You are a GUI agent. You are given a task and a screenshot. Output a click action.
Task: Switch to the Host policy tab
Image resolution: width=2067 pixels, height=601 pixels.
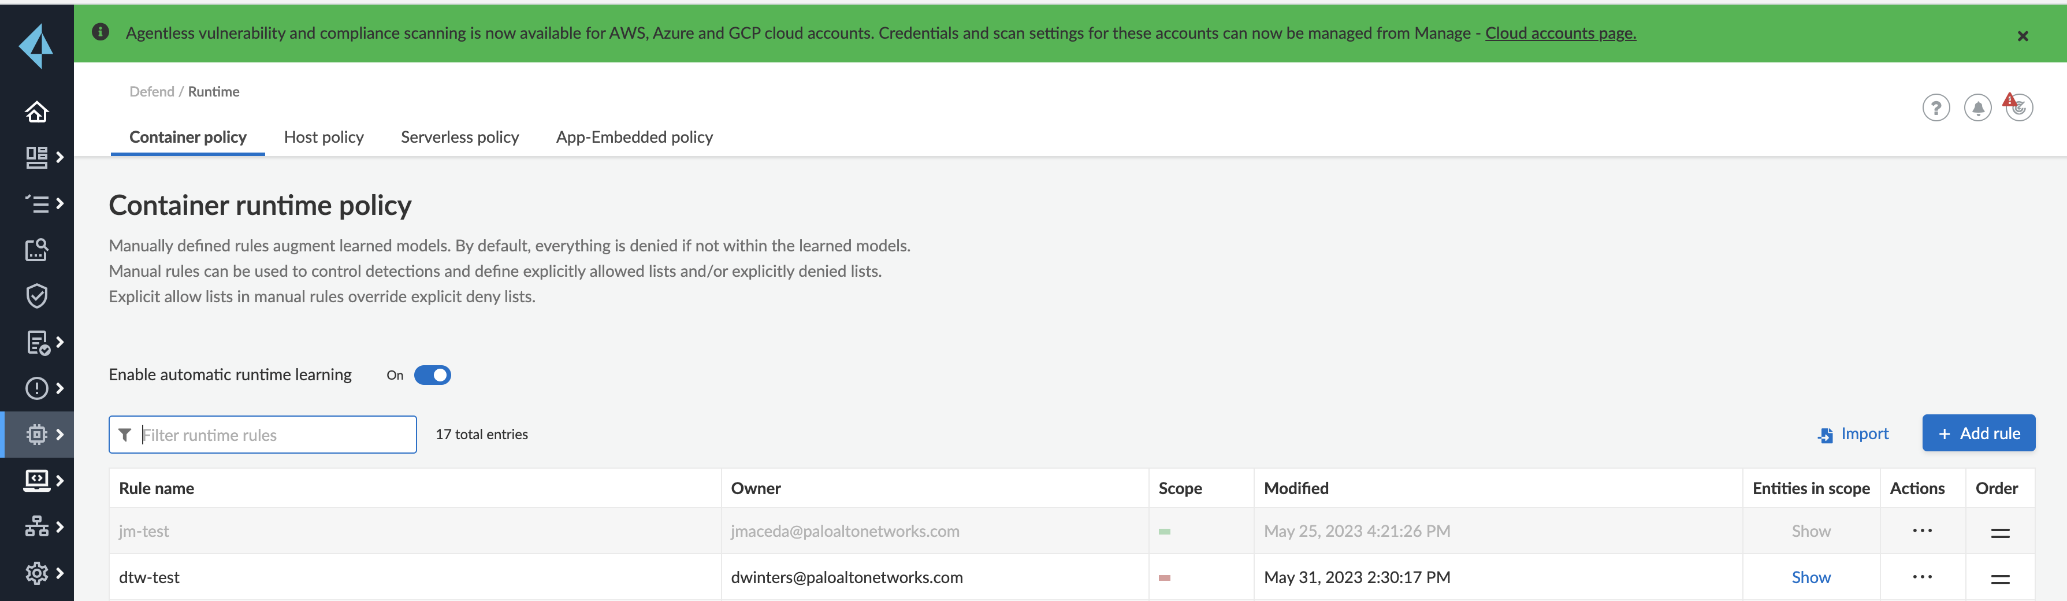(324, 137)
